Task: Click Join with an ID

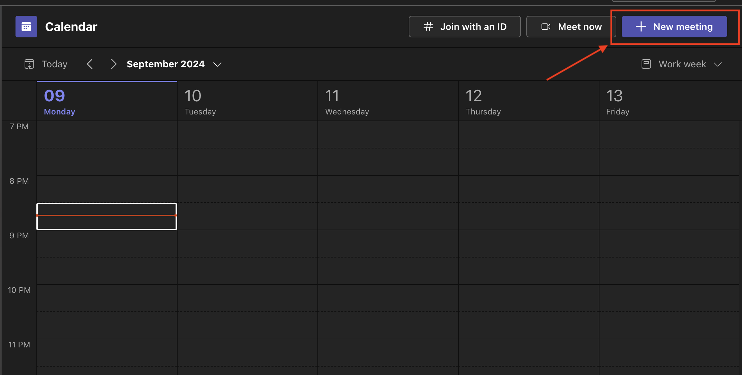Action: [x=464, y=27]
